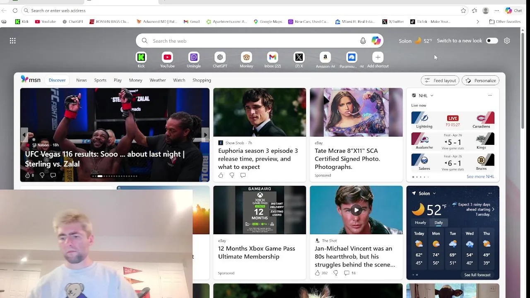Open comments on UFC Vegas story

53,175
